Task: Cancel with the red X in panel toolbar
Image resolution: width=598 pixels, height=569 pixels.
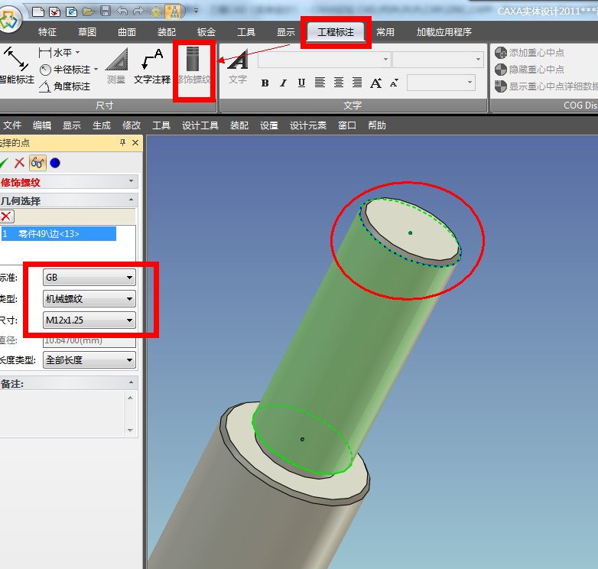Action: 20,162
